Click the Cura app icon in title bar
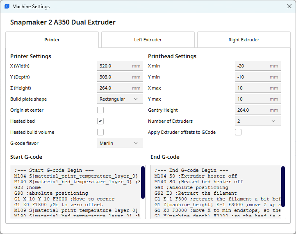Viewport: 296px width, 234px height. 7,7
